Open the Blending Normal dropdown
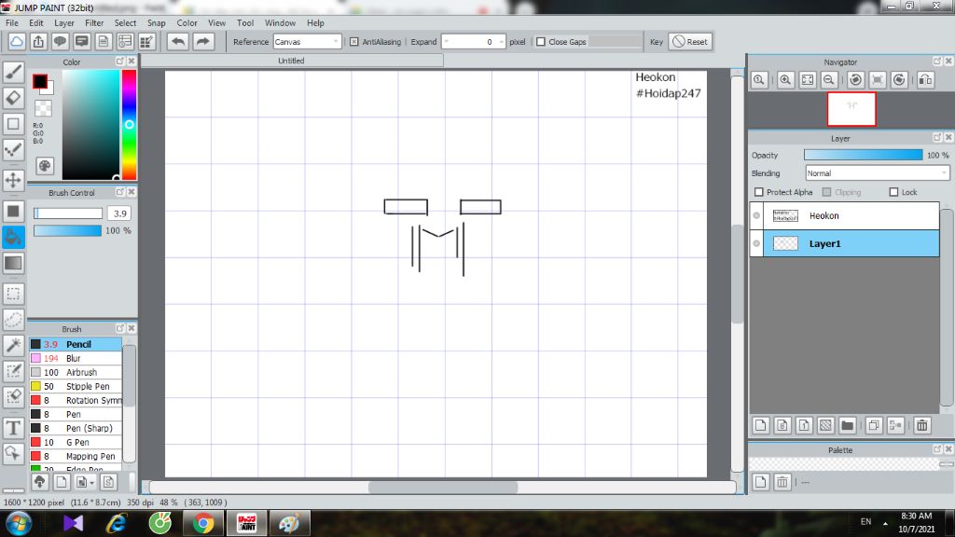Image resolution: width=955 pixels, height=537 pixels. pos(877,173)
